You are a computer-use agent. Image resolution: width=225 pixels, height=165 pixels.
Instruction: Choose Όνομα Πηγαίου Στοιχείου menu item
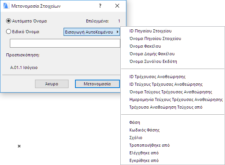click(x=172, y=38)
